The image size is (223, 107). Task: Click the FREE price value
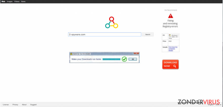pyautogui.click(x=170, y=41)
